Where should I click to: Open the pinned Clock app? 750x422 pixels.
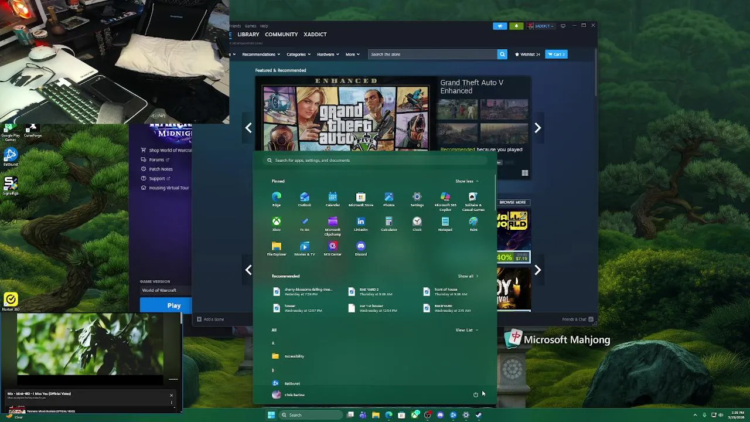[417, 223]
